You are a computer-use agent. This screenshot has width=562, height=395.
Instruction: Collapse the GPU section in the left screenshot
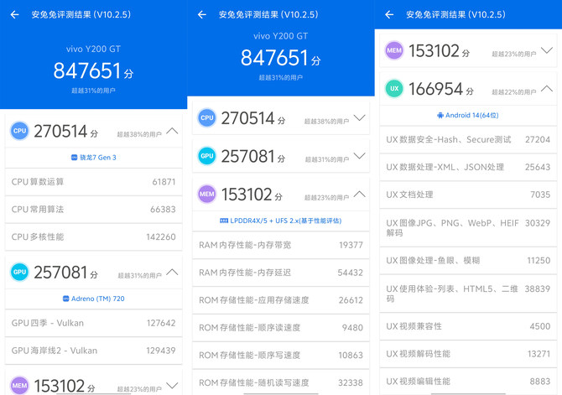(172, 272)
